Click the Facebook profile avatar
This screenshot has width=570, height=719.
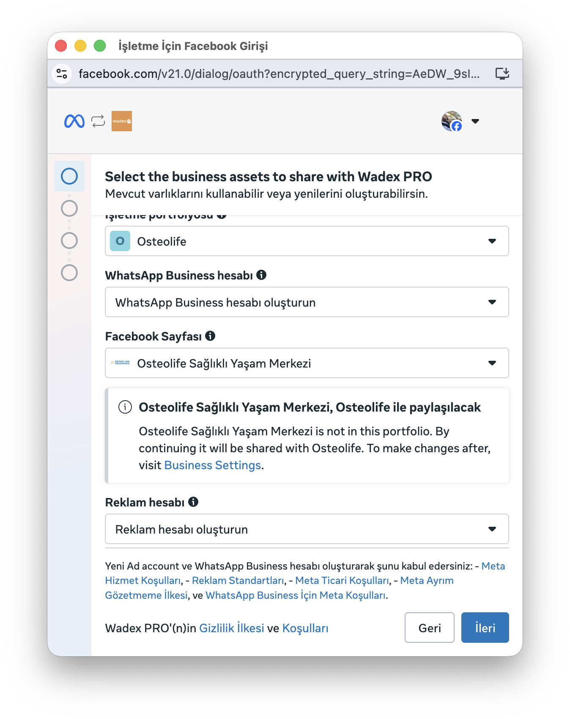click(452, 122)
